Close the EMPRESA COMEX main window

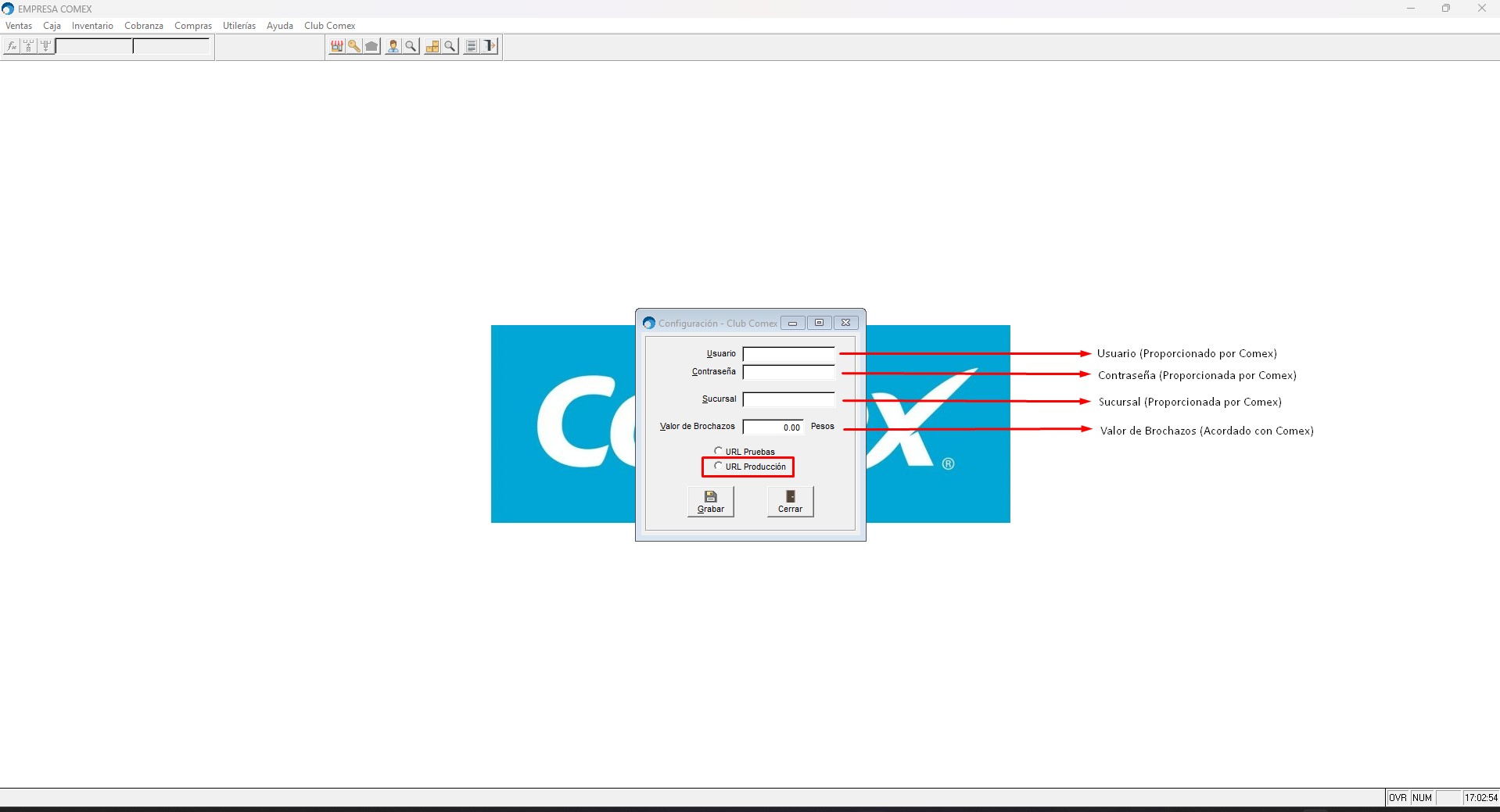tap(1481, 9)
